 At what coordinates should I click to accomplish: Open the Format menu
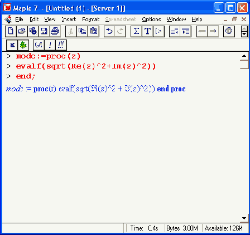point(91,19)
